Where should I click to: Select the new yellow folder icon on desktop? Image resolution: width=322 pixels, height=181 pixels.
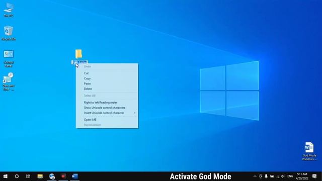(x=78, y=54)
